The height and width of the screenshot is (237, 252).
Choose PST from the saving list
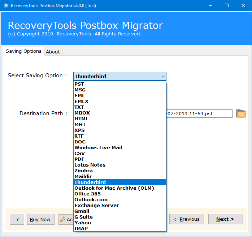[x=79, y=84]
